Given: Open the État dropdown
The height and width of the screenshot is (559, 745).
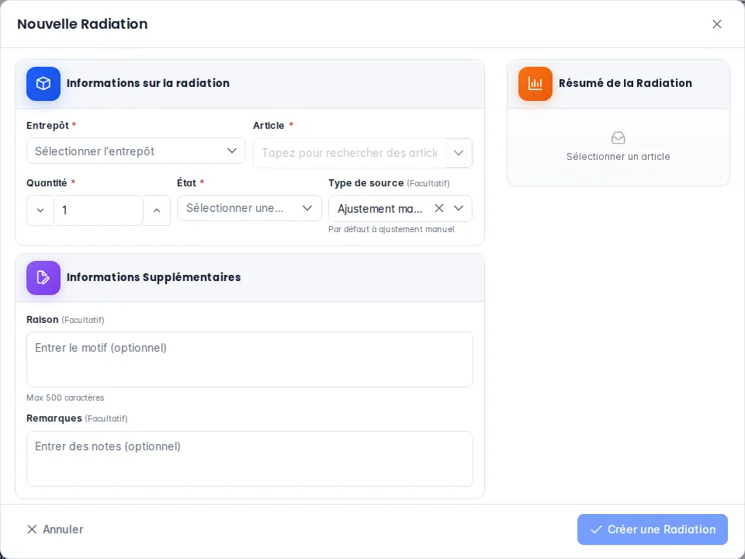Looking at the screenshot, I should pos(249,208).
